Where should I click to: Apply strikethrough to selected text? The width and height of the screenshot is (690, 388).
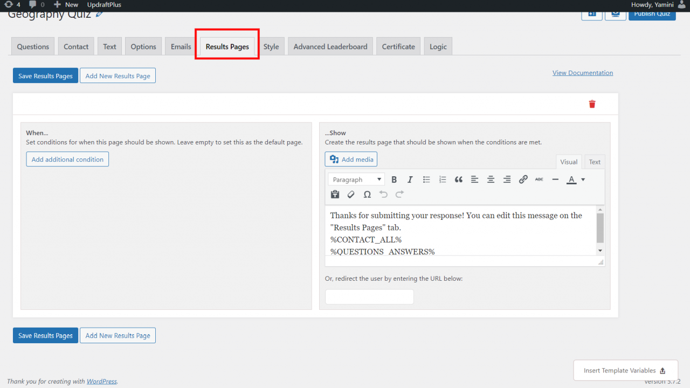[x=539, y=179]
